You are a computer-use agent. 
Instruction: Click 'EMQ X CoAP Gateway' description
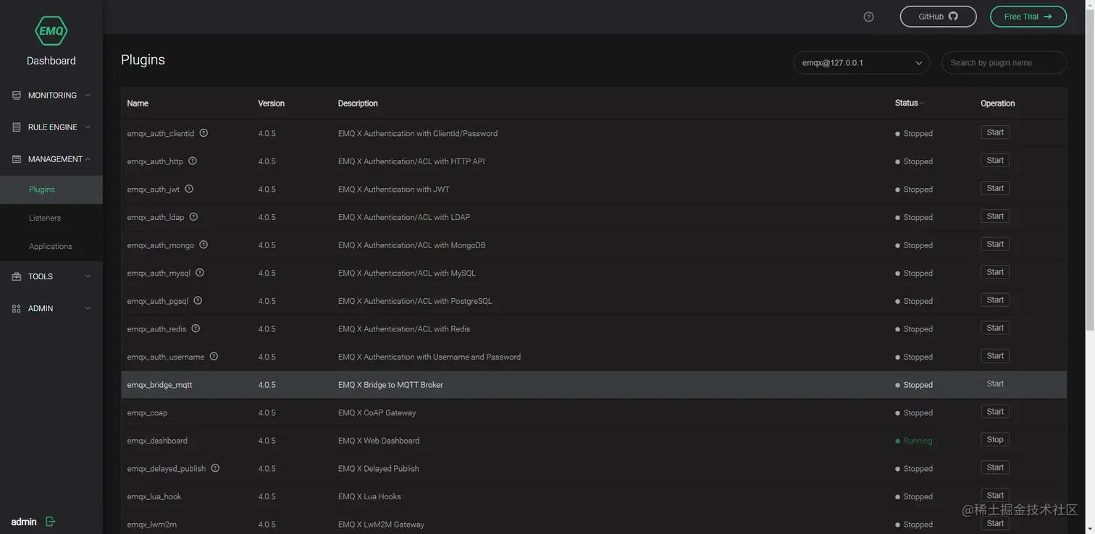click(377, 412)
